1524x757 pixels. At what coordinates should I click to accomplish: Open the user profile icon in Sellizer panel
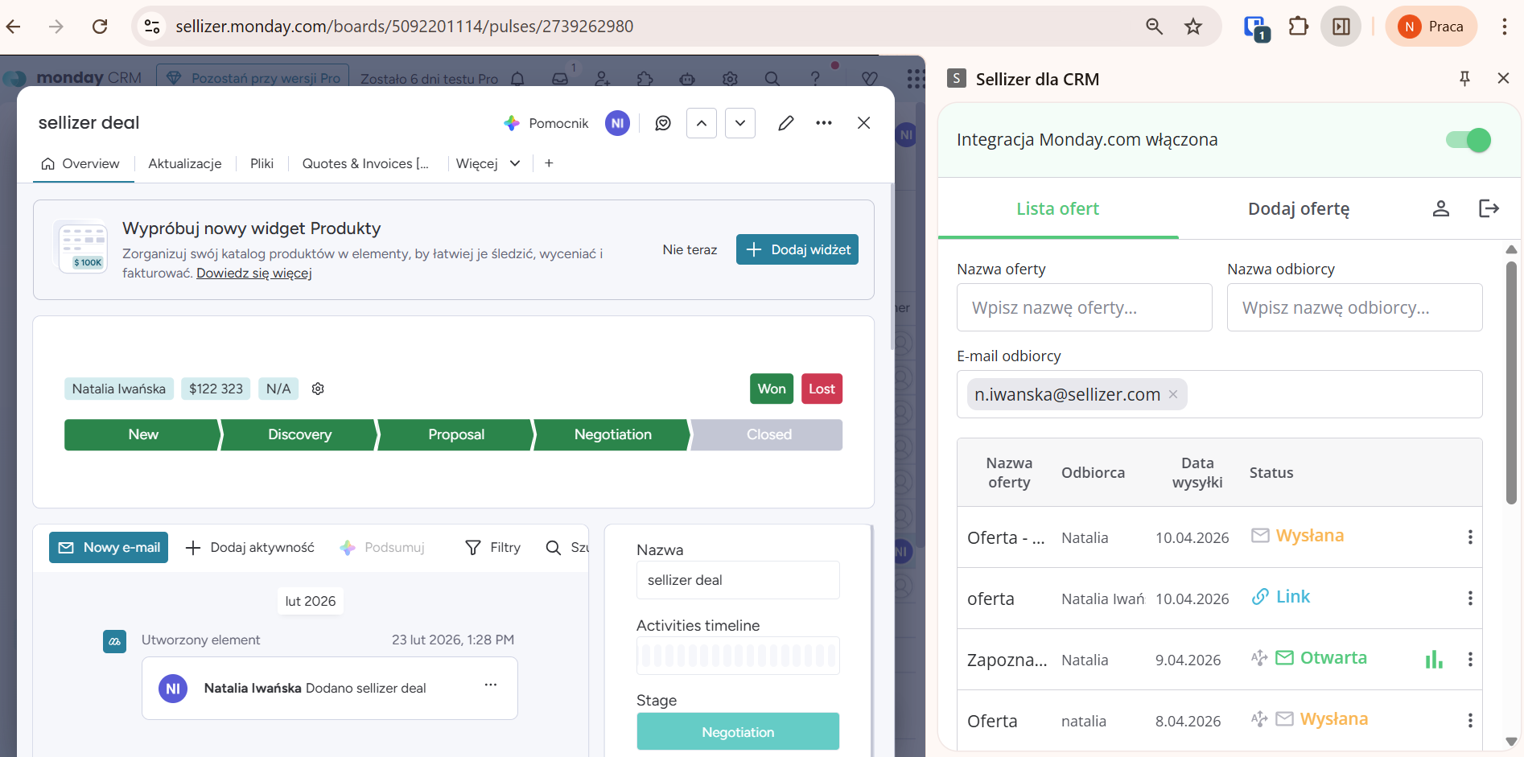point(1440,209)
